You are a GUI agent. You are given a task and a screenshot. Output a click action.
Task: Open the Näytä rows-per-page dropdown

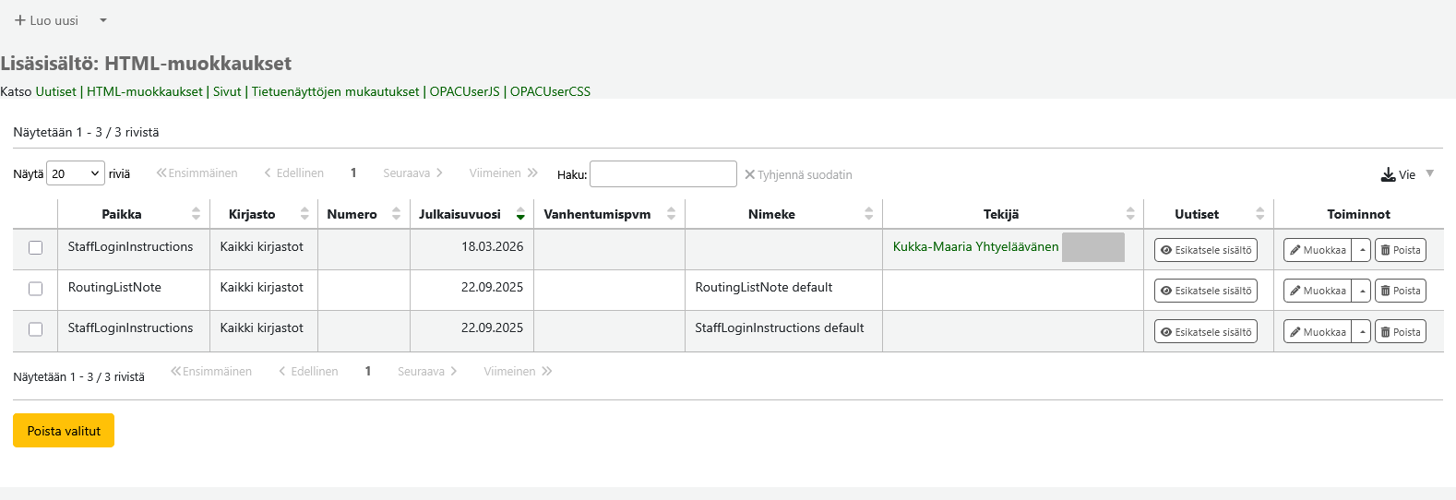(77, 173)
